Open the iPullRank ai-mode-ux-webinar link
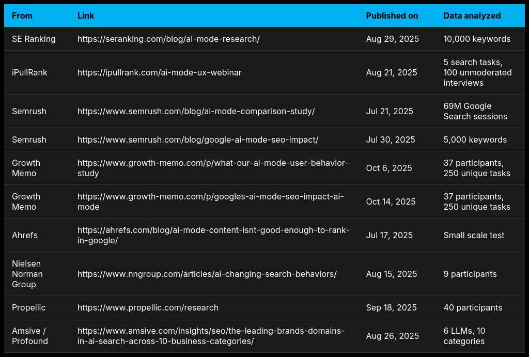 pyautogui.click(x=159, y=73)
